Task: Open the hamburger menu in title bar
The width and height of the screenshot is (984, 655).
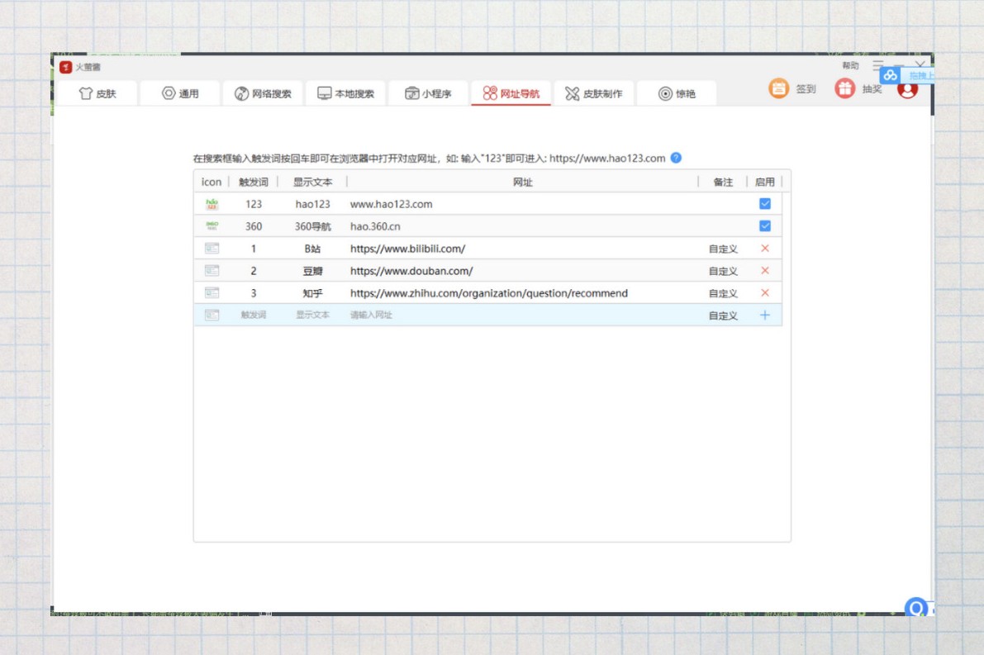Action: tap(877, 65)
